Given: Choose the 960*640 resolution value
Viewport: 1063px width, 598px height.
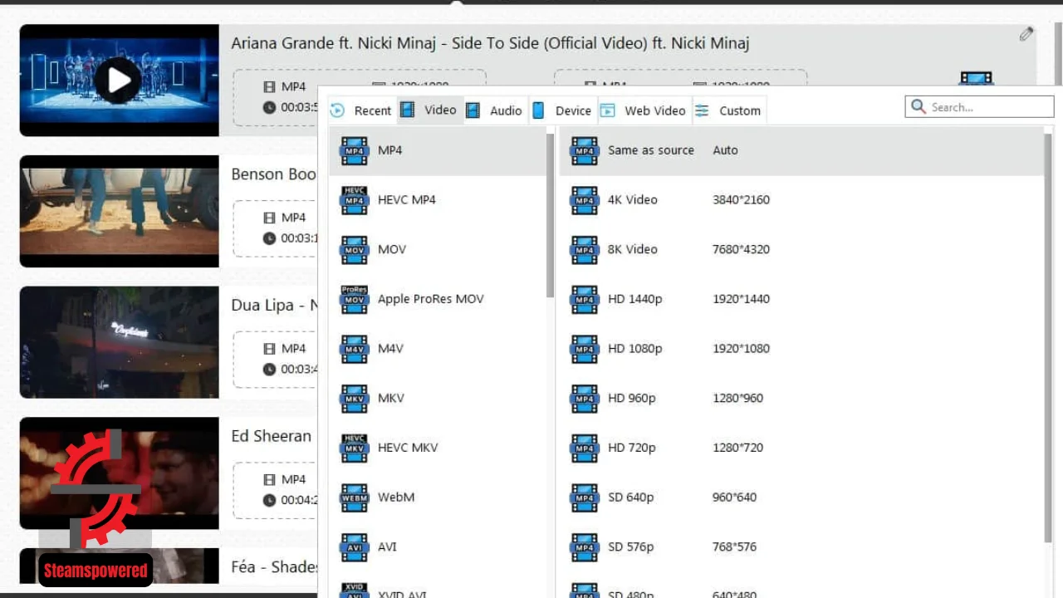Looking at the screenshot, I should (735, 498).
